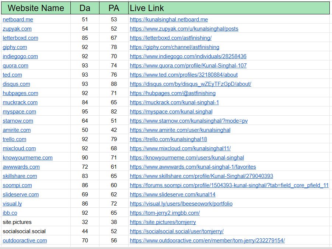Click awwwards.com website name link
Viewport: 332px width, 249px height.
(21, 167)
